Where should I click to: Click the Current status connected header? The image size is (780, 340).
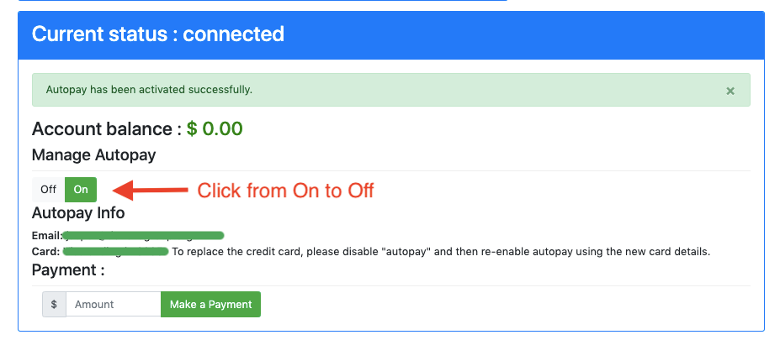(158, 34)
